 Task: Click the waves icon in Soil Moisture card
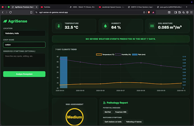coord(152,26)
